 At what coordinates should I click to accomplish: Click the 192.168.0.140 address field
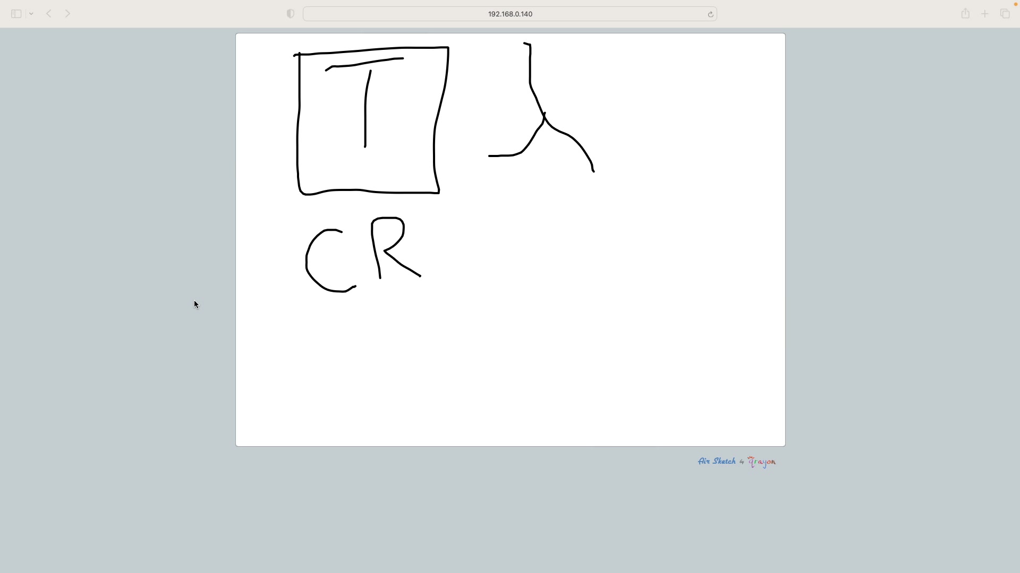click(509, 14)
